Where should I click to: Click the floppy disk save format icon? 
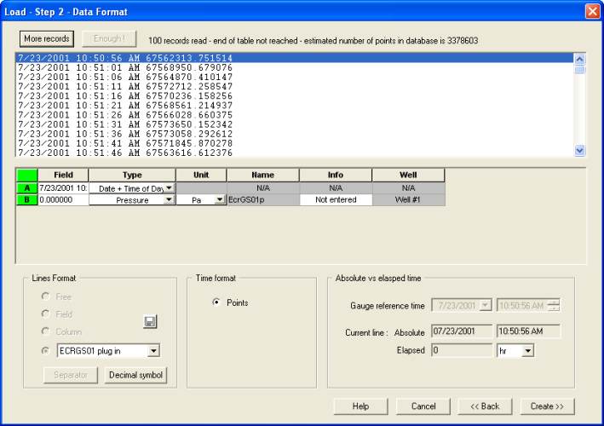150,322
